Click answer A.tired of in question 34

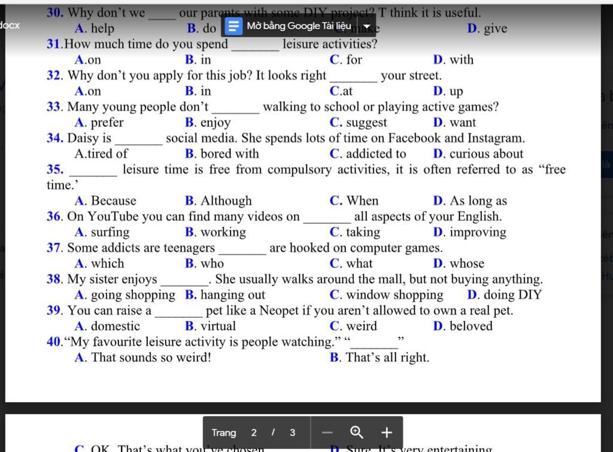pos(101,154)
